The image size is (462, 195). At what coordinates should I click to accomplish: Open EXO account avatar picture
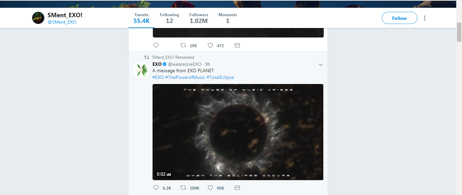(x=141, y=70)
